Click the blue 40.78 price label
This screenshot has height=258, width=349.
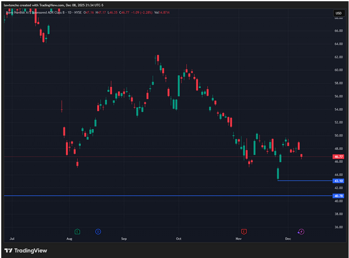pyautogui.click(x=338, y=195)
